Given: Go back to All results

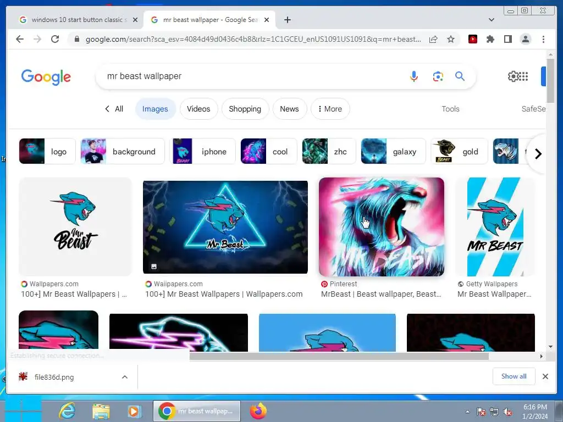Looking at the screenshot, I should 114,109.
